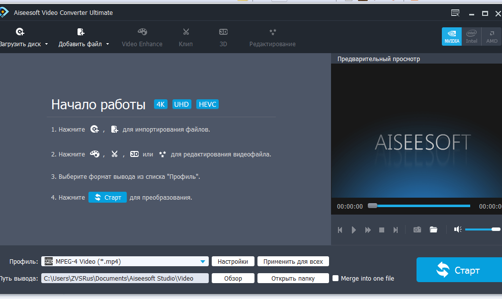The height and width of the screenshot is (299, 502).
Task: Click the stars effect icon in step 2
Action: coord(163,154)
